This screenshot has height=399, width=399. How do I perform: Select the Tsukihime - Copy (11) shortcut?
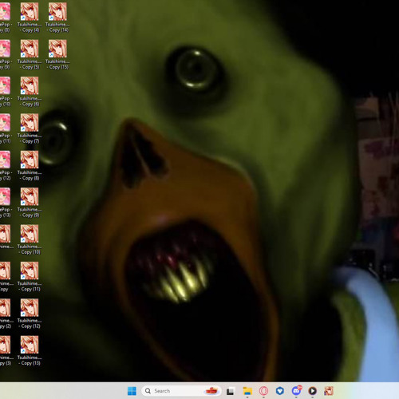pos(30,277)
